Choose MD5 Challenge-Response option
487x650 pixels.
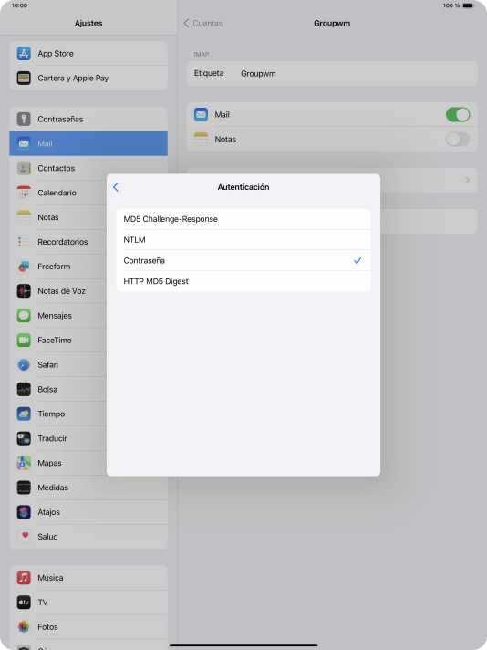click(243, 219)
